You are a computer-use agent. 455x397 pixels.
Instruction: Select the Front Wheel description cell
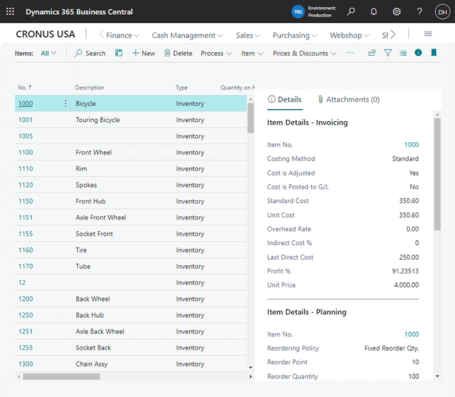(94, 152)
